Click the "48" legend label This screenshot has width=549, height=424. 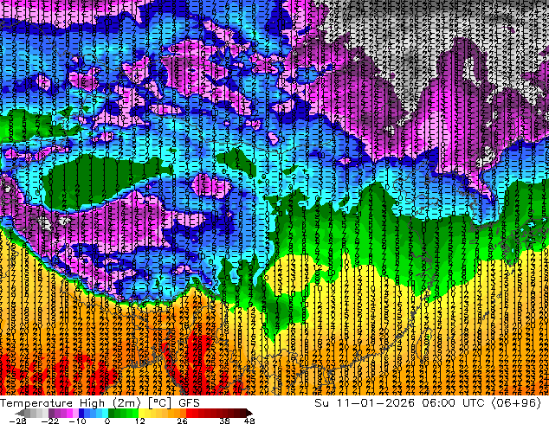point(249,421)
